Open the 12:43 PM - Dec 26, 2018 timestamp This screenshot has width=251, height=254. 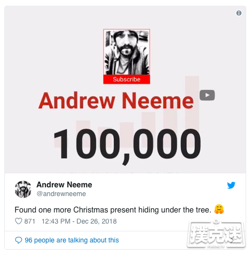pos(79,221)
